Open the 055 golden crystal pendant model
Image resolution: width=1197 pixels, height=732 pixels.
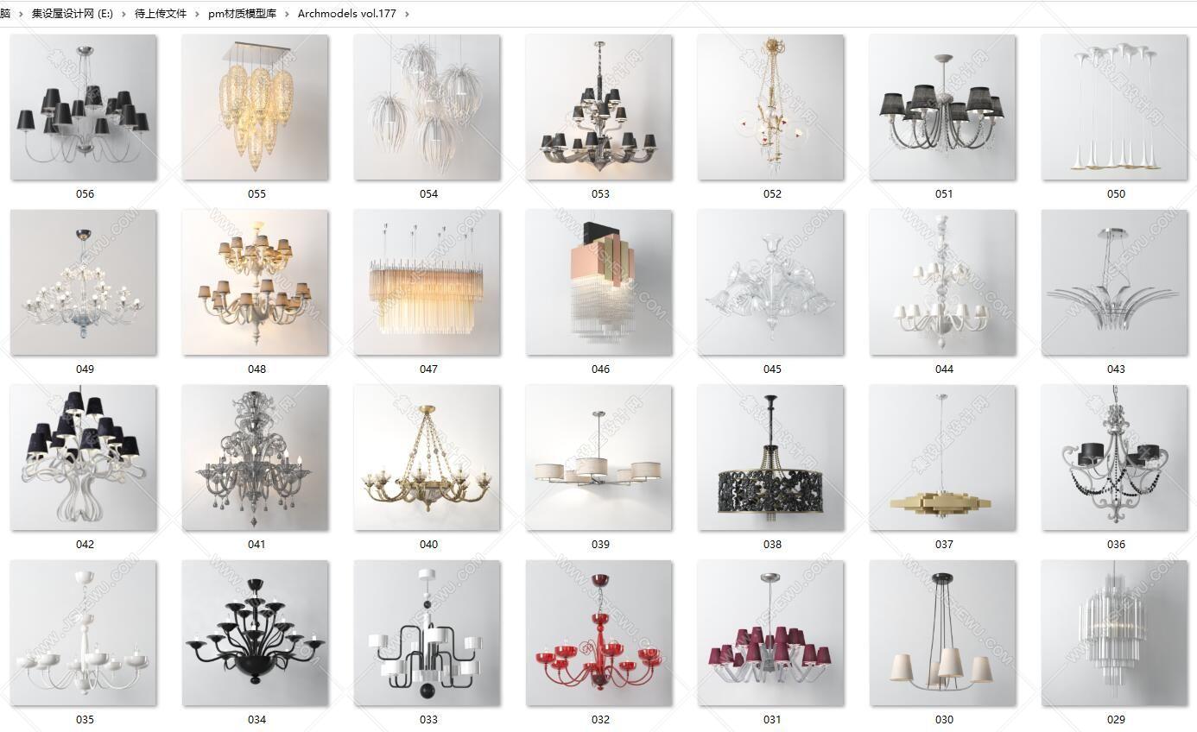(x=256, y=108)
